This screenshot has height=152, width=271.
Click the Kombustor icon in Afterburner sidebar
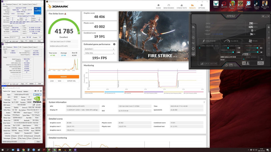[x=193, y=32]
